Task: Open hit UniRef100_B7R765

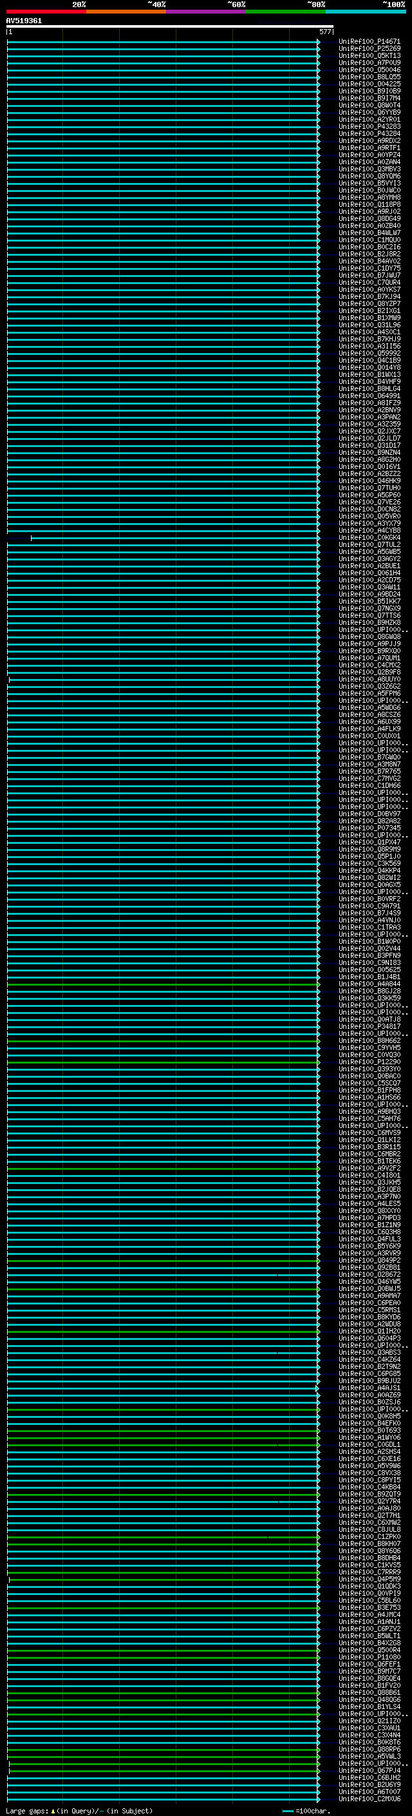Action: [x=369, y=771]
